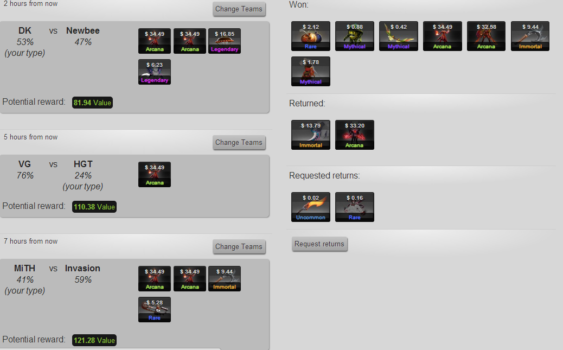Click the $33.20 Arcana returned item
Image resolution: width=563 pixels, height=350 pixels.
pyautogui.click(x=354, y=135)
